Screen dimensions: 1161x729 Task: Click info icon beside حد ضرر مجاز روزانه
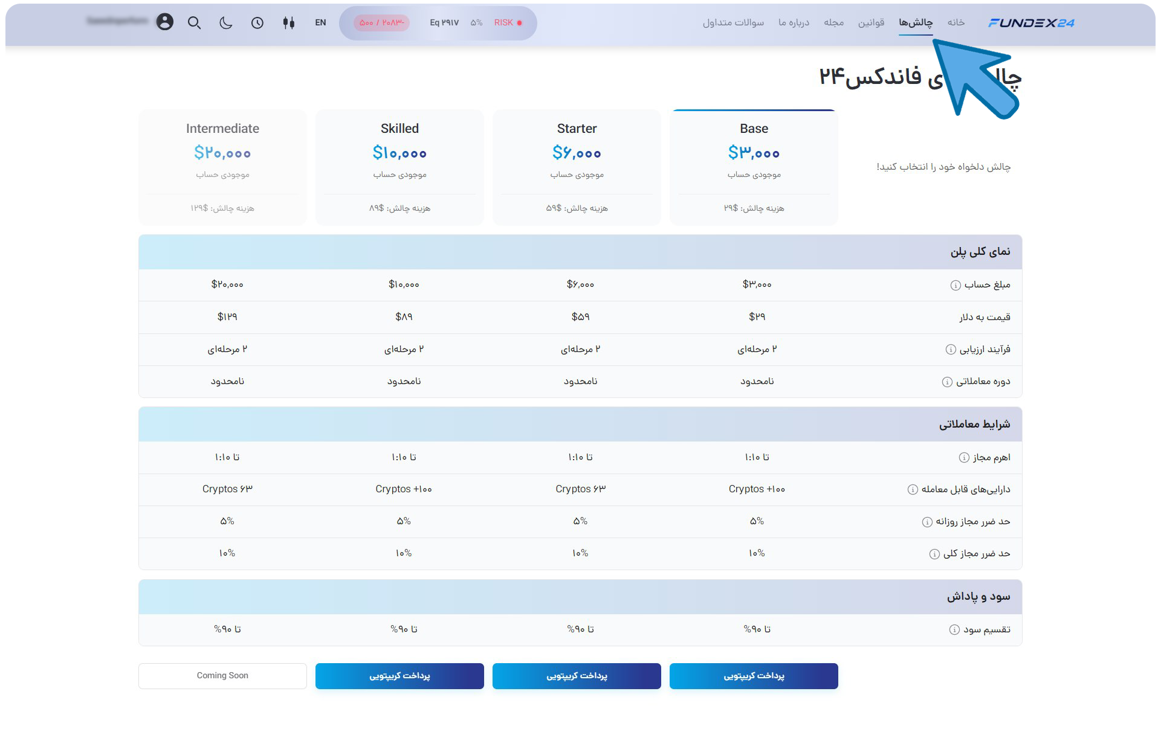927,522
